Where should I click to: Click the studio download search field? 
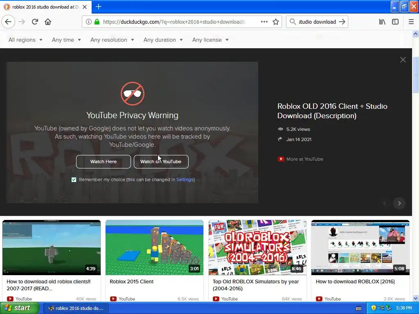click(x=317, y=22)
